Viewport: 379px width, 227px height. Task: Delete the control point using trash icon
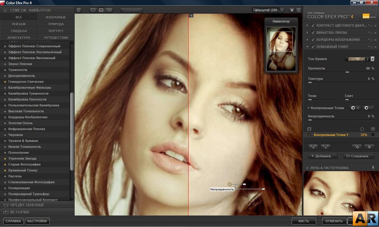(x=369, y=147)
